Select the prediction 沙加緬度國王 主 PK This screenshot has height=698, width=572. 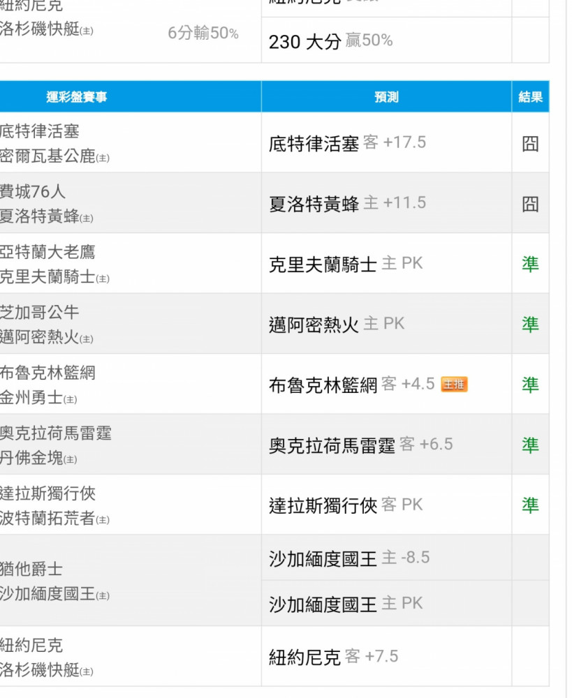pyautogui.click(x=346, y=604)
